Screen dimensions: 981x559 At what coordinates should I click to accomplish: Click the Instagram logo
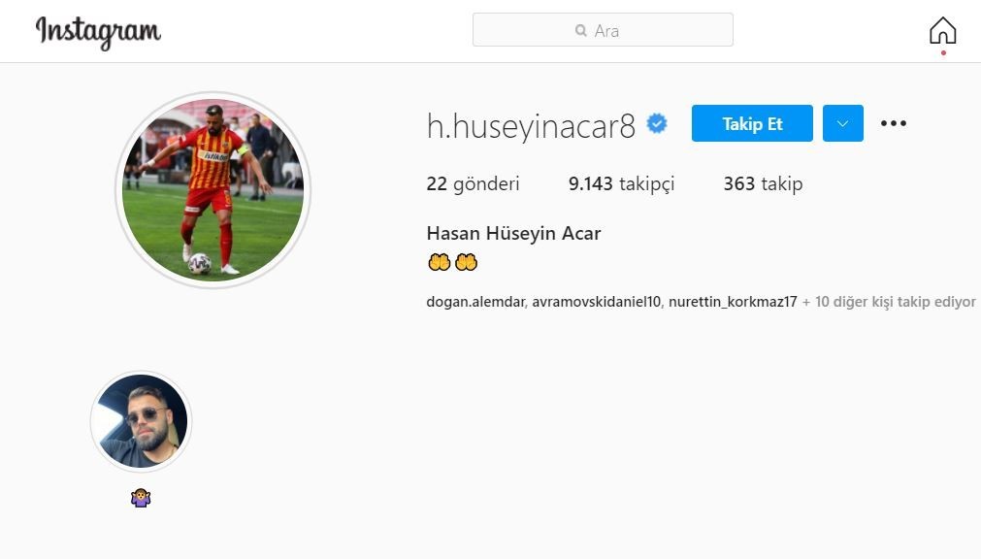click(x=98, y=33)
